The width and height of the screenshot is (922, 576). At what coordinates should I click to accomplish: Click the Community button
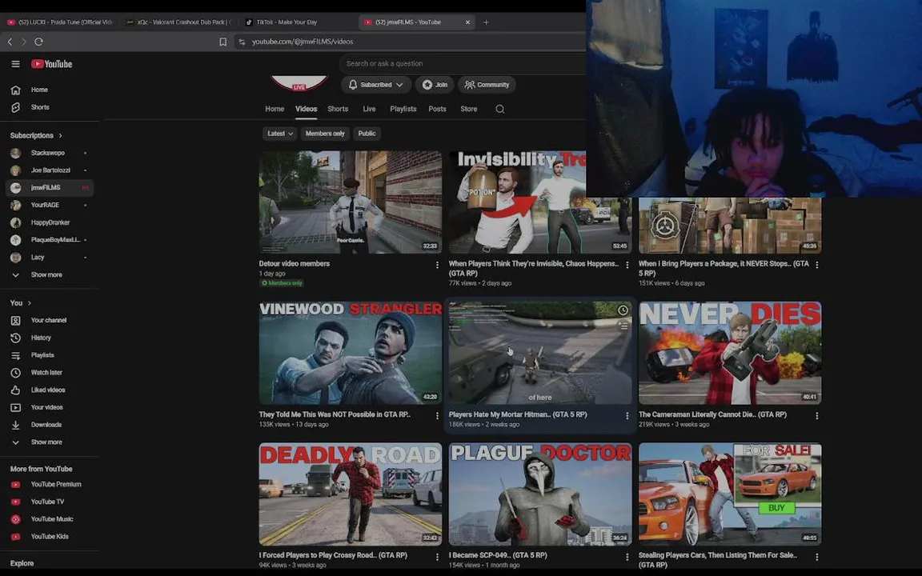[x=487, y=85]
